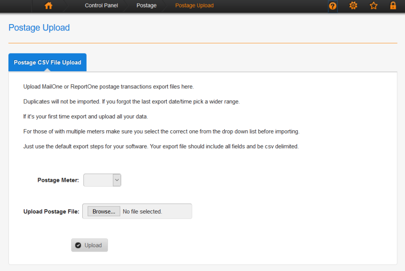Viewport: 405px width, 271px height.
Task: Select the Favorites star icon
Action: click(x=373, y=6)
